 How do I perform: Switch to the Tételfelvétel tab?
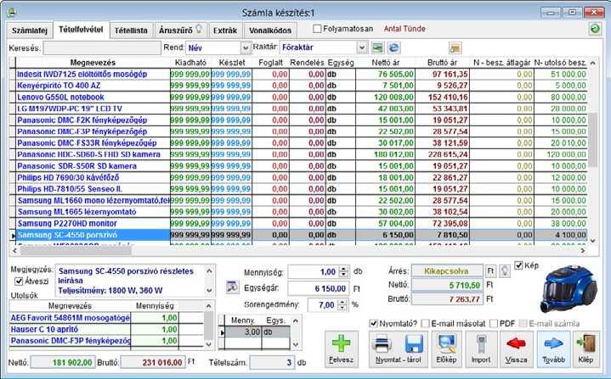81,30
